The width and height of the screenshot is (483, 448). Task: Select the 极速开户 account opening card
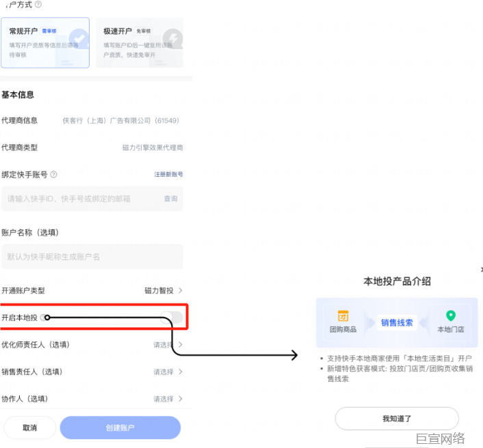(140, 43)
